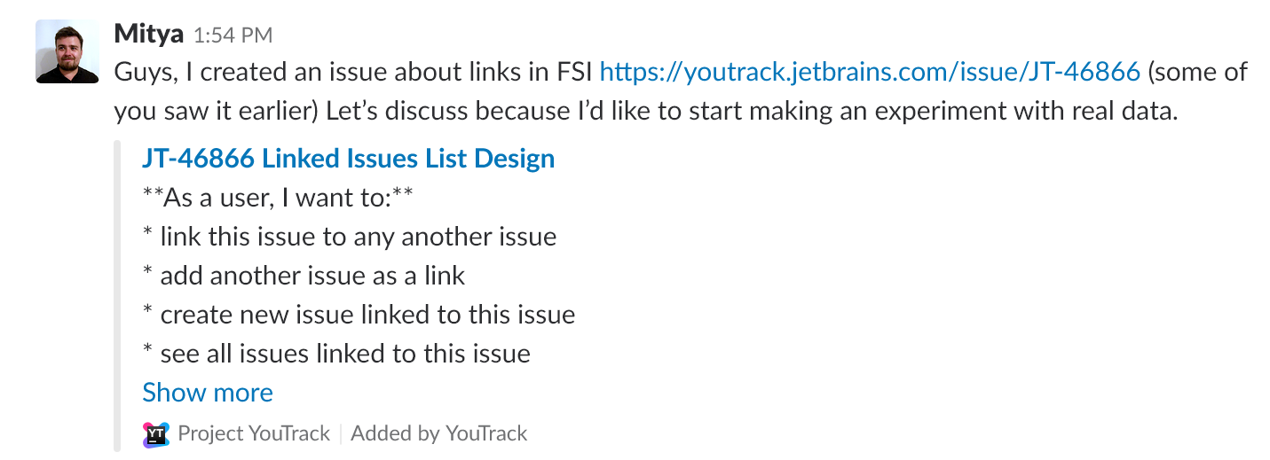Click the "(some of" text after the URL
Viewport: 1270px width, 460px height.
point(1197,72)
